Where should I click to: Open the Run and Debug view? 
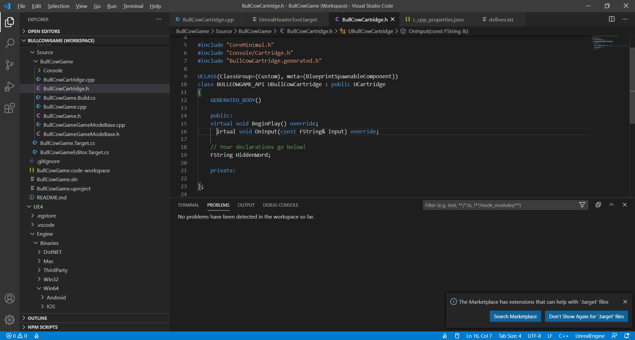(10, 86)
